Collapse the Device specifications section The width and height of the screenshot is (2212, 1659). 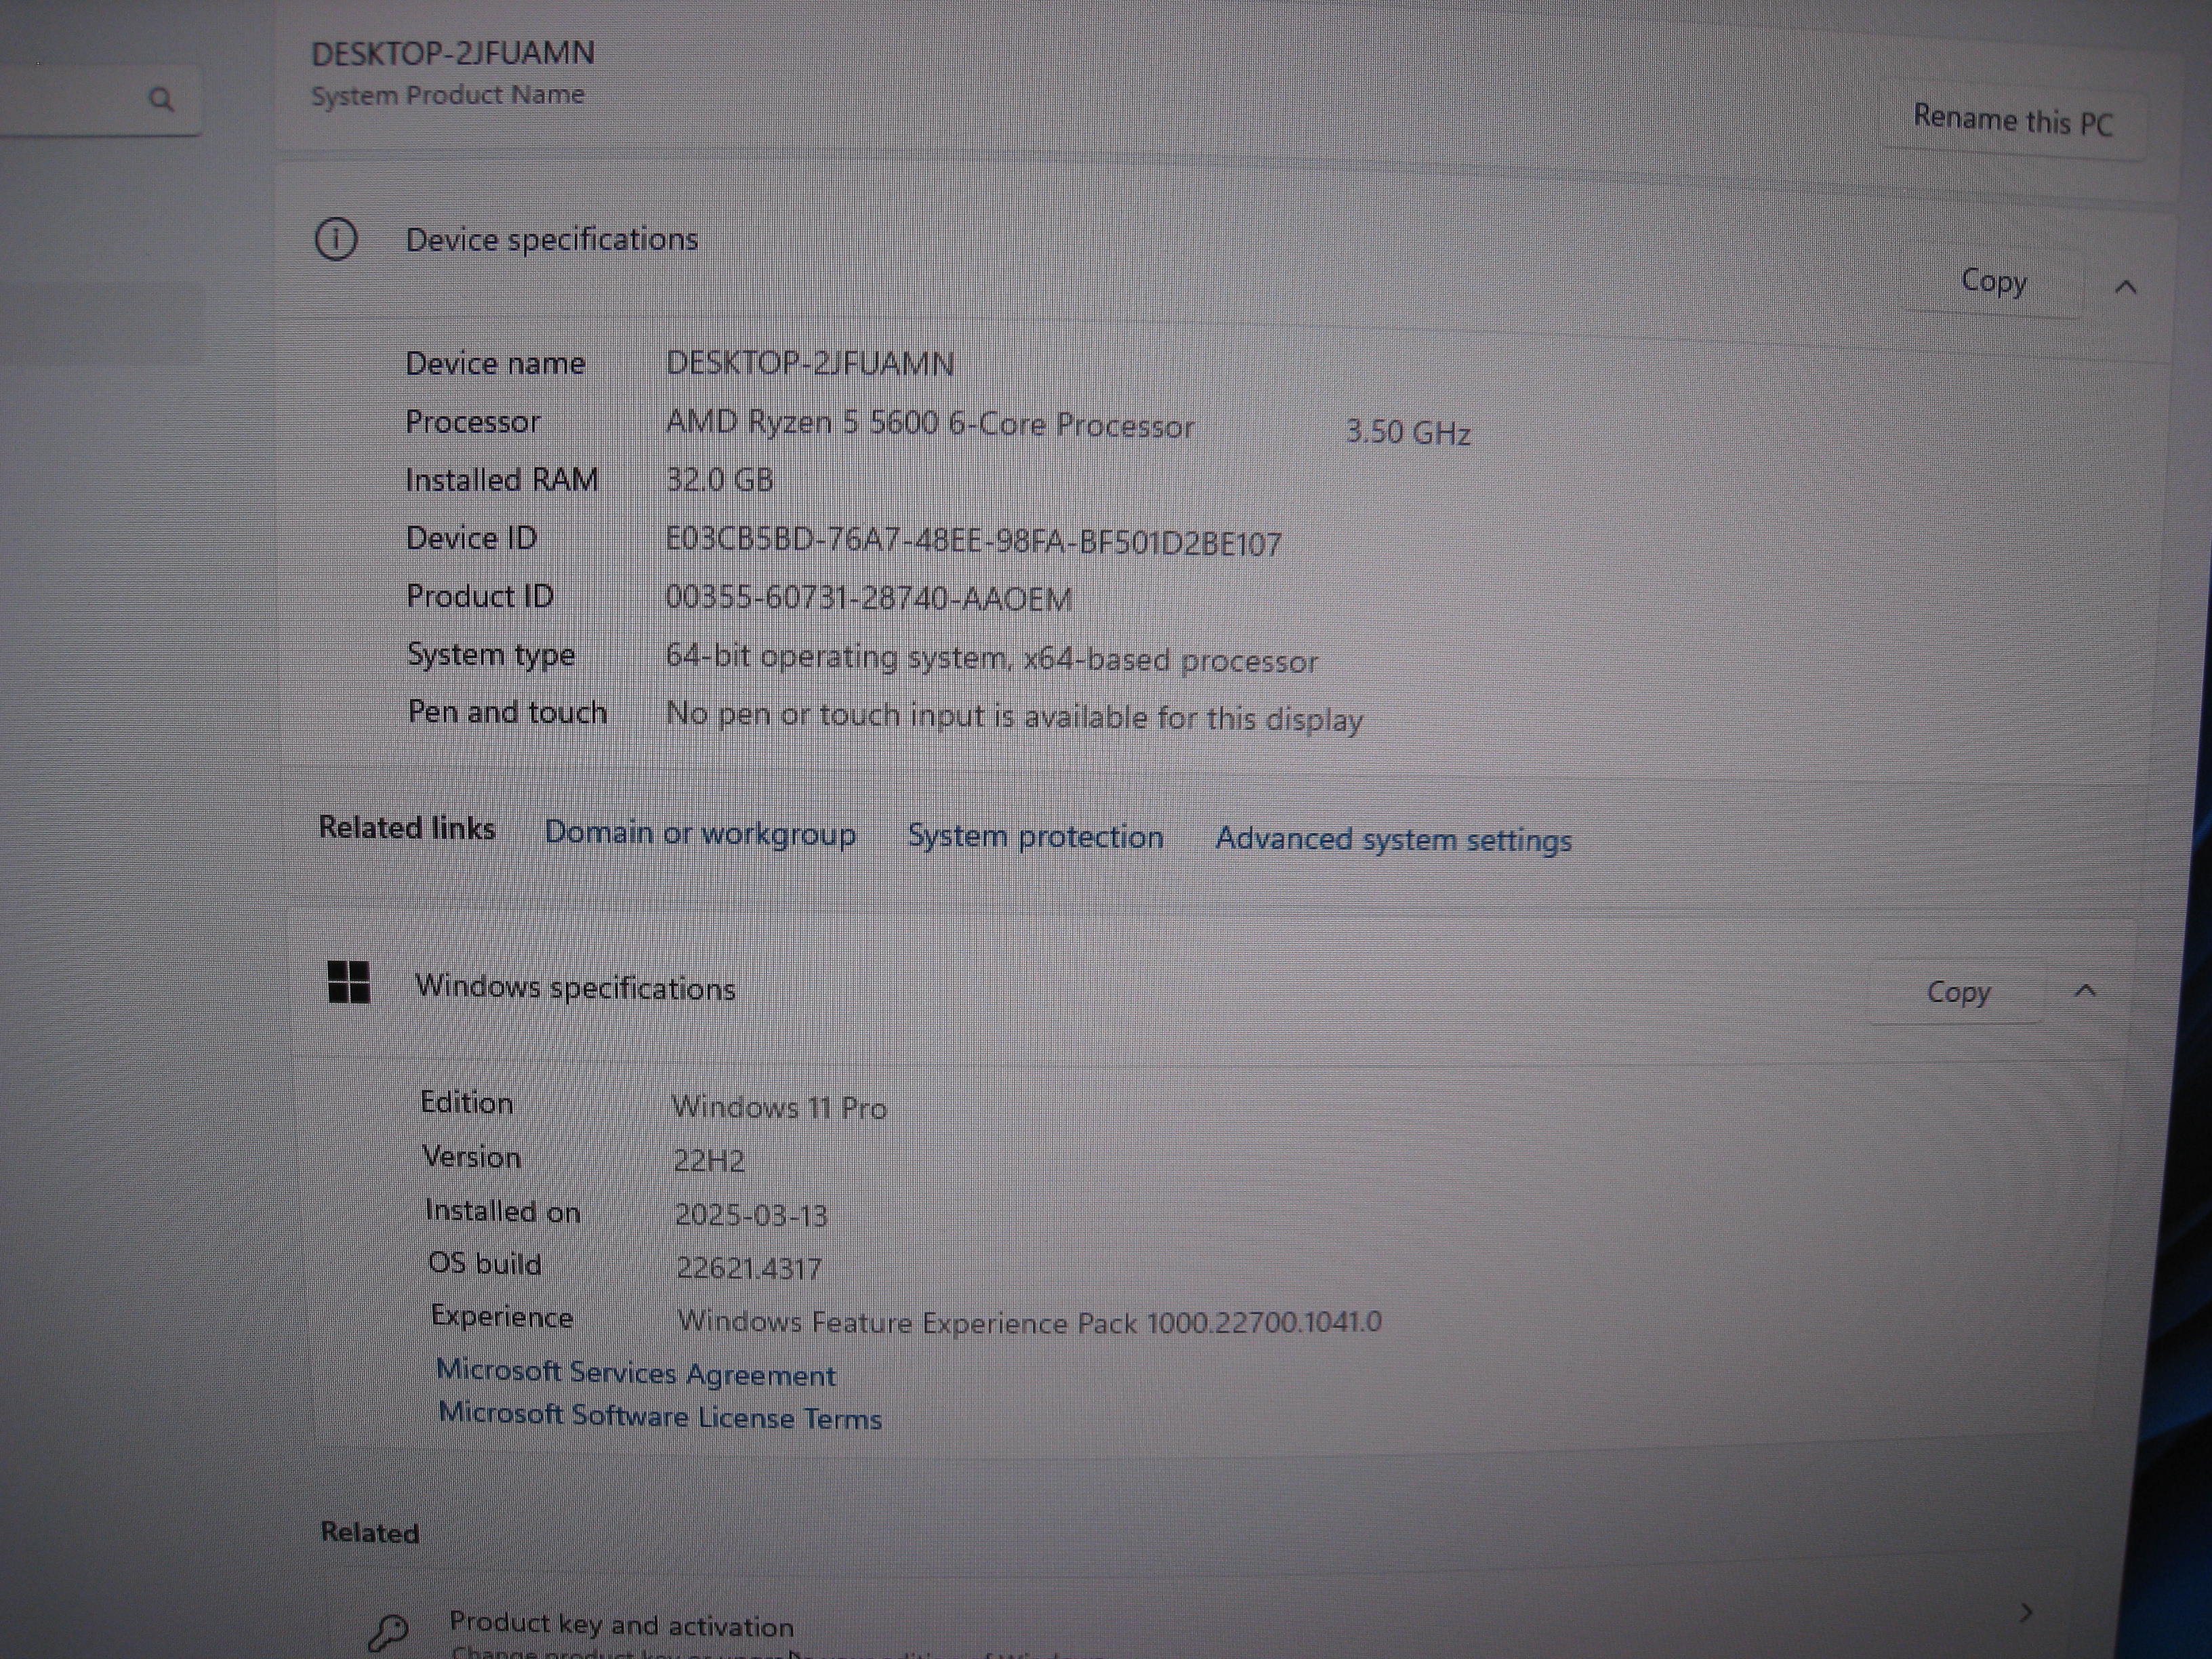[2126, 288]
